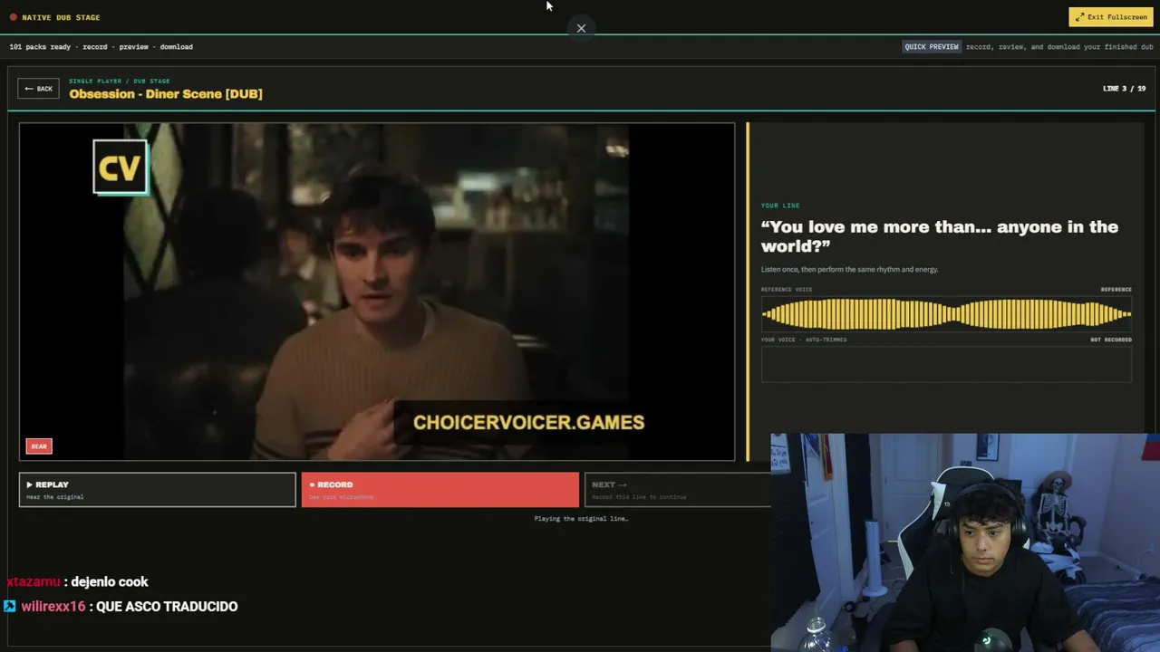Click the reference voice waveform
The width and height of the screenshot is (1160, 652).
coord(946,314)
